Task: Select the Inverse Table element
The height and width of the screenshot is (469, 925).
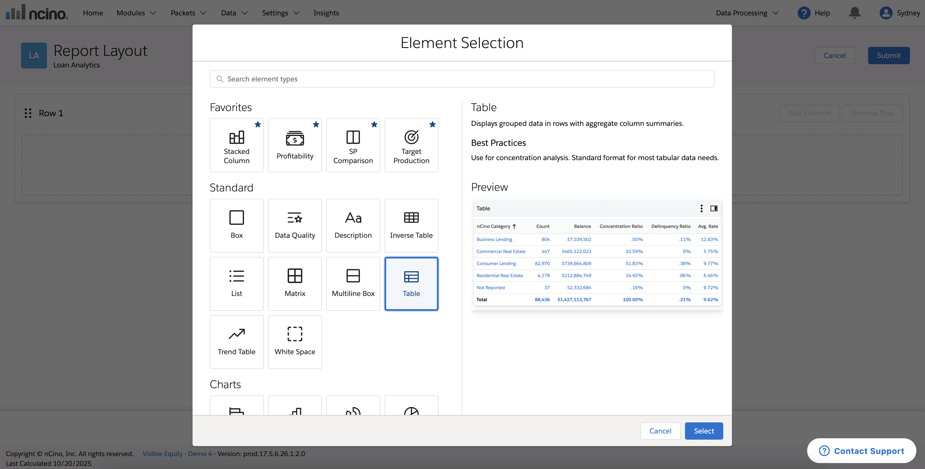Action: click(x=411, y=225)
